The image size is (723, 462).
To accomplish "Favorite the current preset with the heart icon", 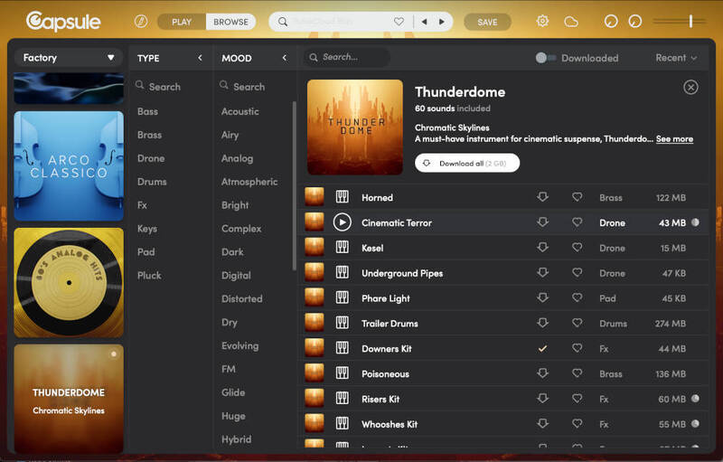I will (x=399, y=22).
